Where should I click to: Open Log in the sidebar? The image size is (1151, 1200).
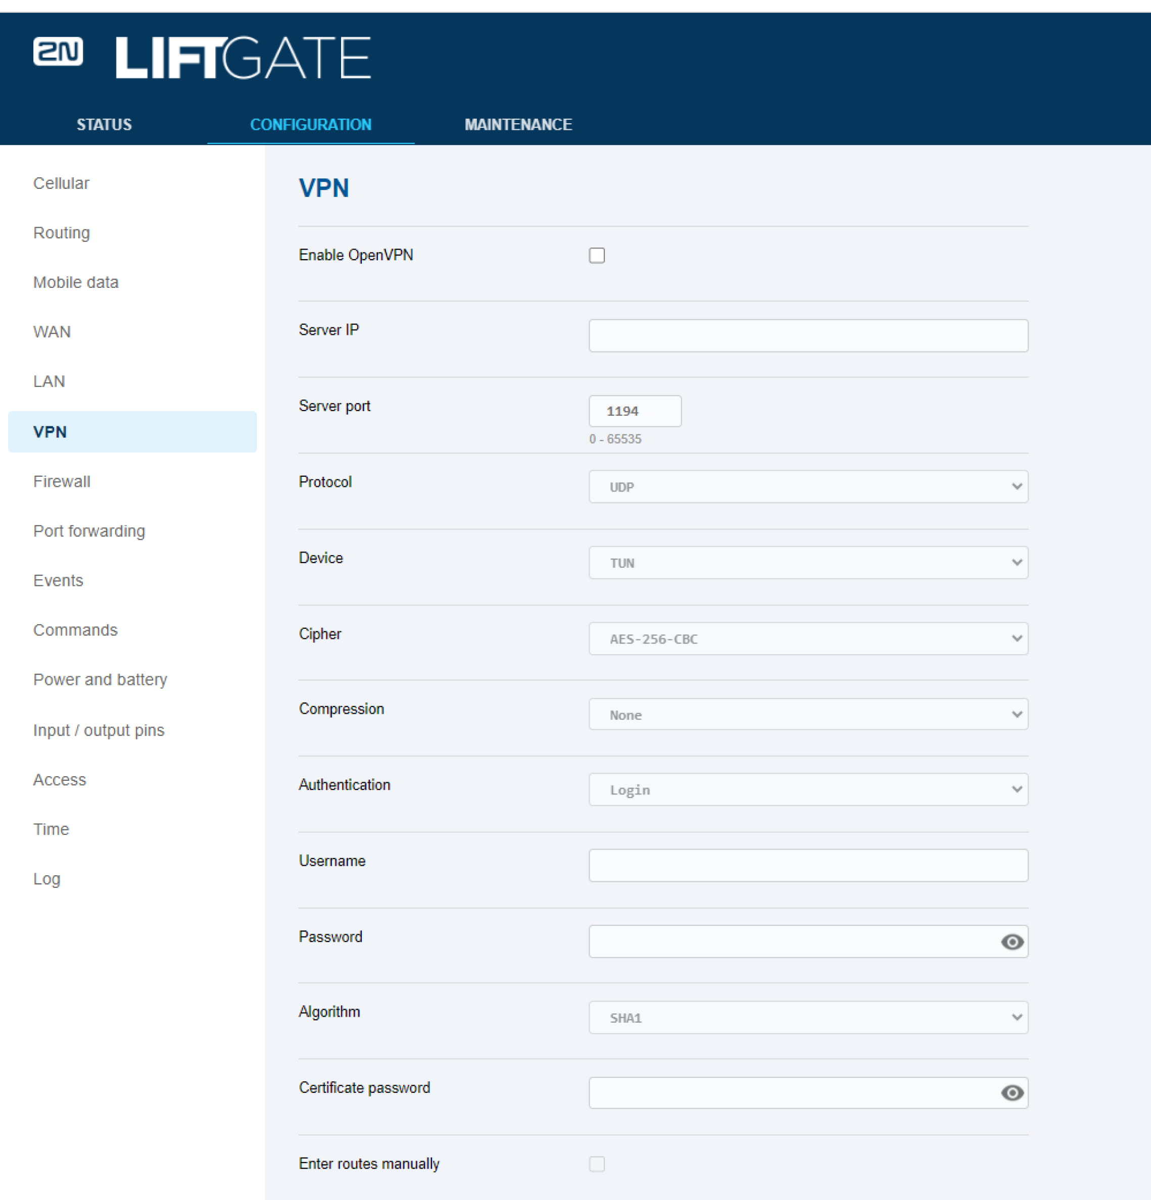pos(46,879)
